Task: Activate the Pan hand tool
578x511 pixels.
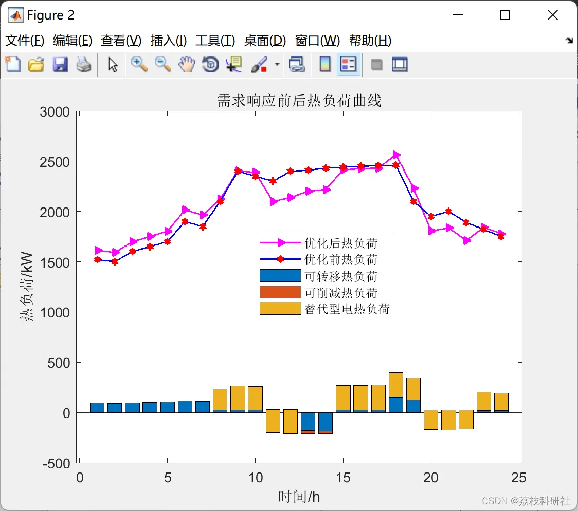Action: [187, 64]
